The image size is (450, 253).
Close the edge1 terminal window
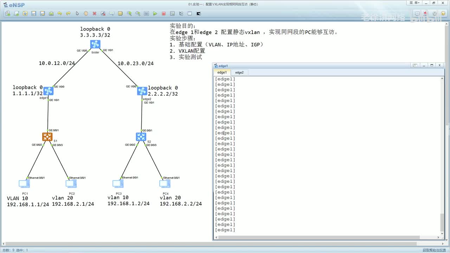439,65
